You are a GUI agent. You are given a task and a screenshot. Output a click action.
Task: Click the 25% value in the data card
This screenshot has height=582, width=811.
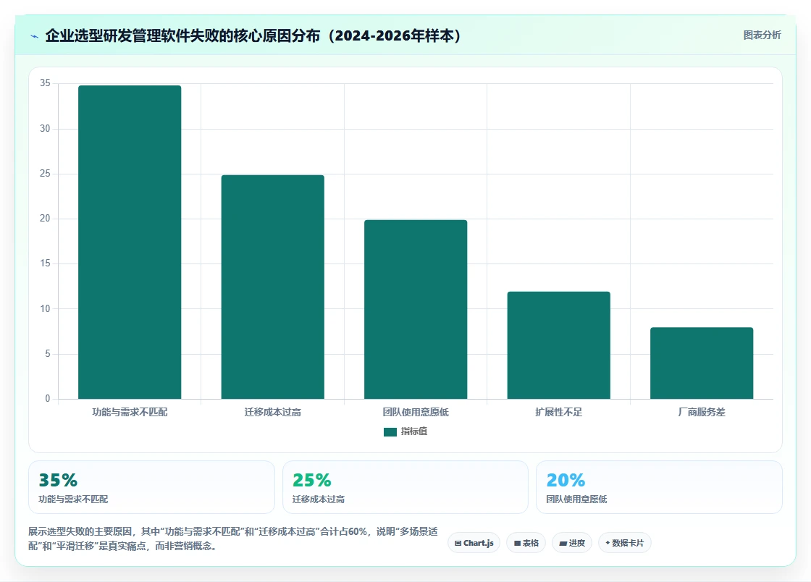pos(312,480)
